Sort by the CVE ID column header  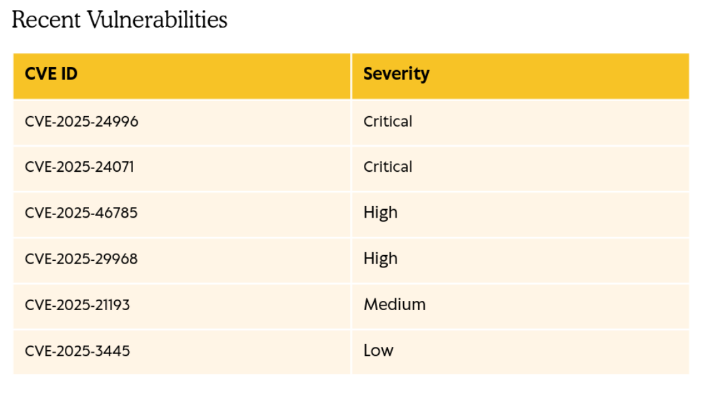51,74
